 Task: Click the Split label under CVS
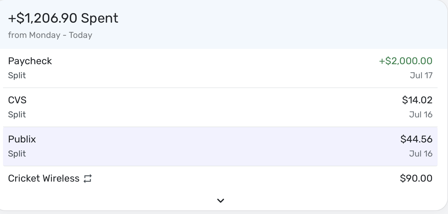point(17,114)
